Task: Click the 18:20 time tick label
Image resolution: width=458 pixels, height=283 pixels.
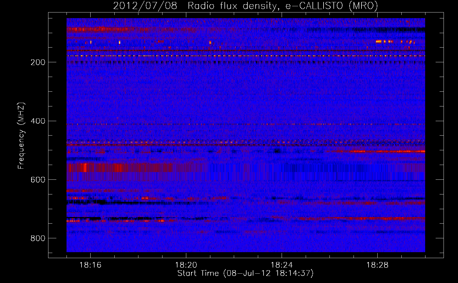Action: click(x=186, y=265)
